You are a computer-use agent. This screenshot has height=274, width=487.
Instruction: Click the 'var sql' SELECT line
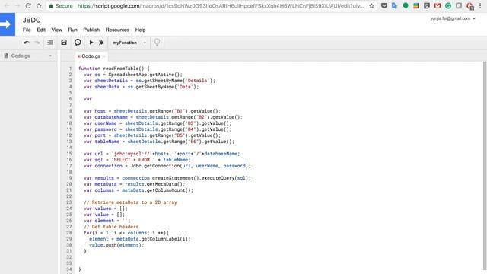(137, 160)
